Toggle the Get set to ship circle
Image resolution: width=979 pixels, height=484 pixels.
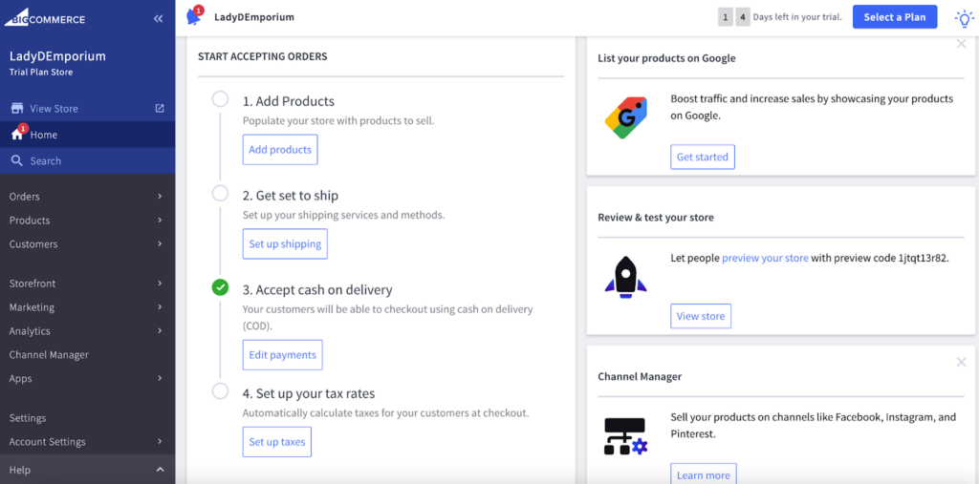tap(221, 194)
